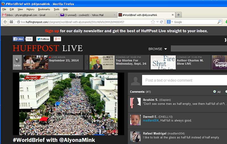Click the Hong Kong crowd video player
This screenshot has height=144, width=227.
pyautogui.click(x=68, y=104)
